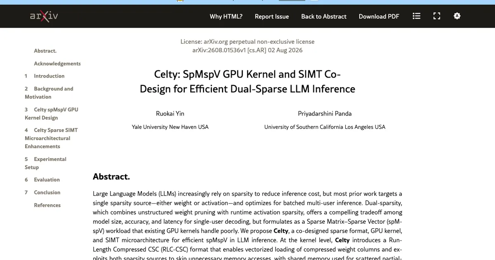Click the Abstract. heading
The width and height of the screenshot is (495, 260).
(111, 177)
